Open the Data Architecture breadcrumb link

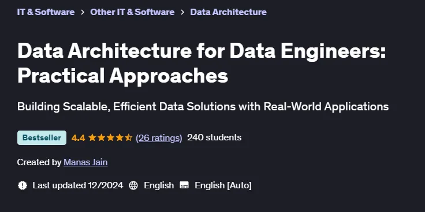(228, 12)
